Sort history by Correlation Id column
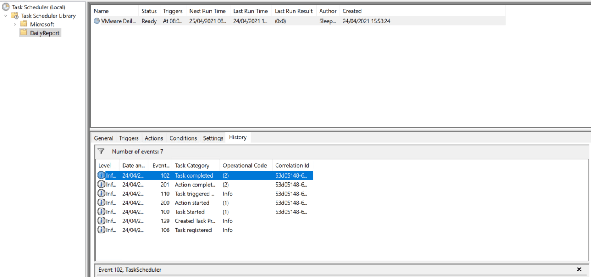Screen dimensions: 591x277 (x=292, y=166)
